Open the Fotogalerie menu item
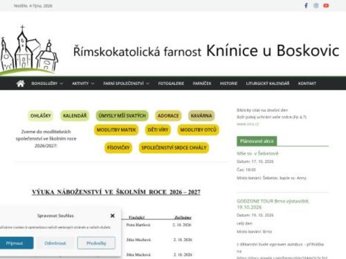This screenshot has width=346, height=259. tap(171, 84)
